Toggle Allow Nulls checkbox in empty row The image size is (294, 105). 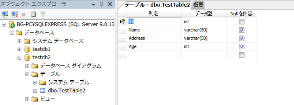[x=242, y=55]
